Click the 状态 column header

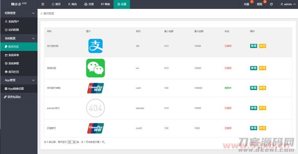(227, 31)
